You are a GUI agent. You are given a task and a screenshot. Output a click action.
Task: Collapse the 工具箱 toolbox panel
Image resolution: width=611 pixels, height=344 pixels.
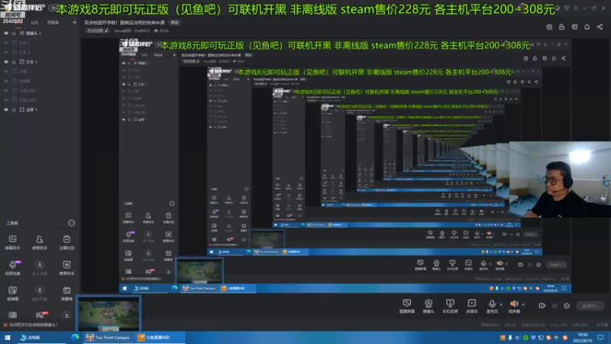[71, 223]
